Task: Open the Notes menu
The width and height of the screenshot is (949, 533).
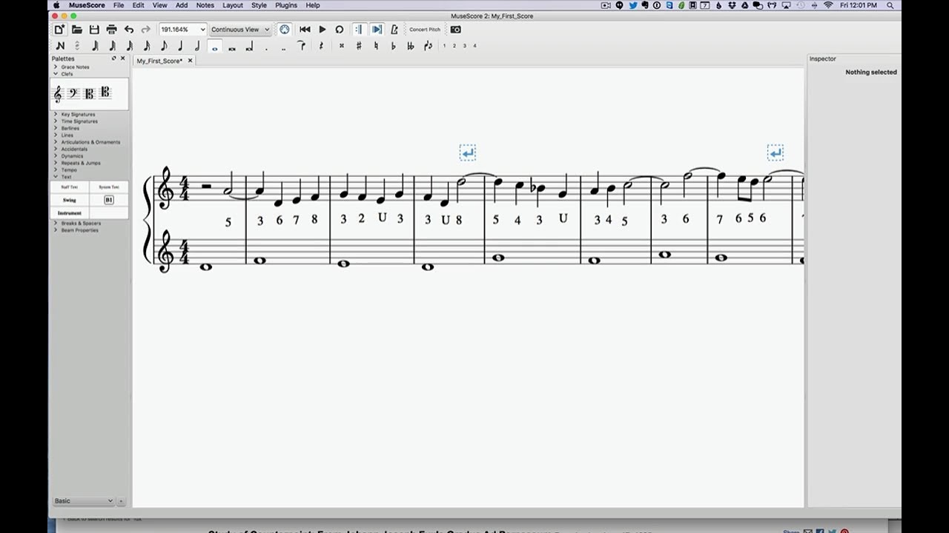Action: coord(205,5)
